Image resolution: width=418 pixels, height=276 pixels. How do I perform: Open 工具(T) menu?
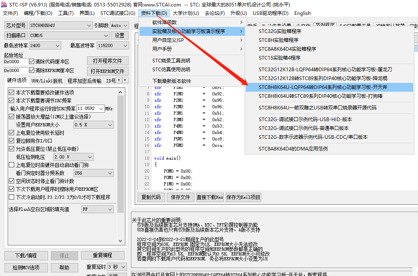click(x=66, y=13)
